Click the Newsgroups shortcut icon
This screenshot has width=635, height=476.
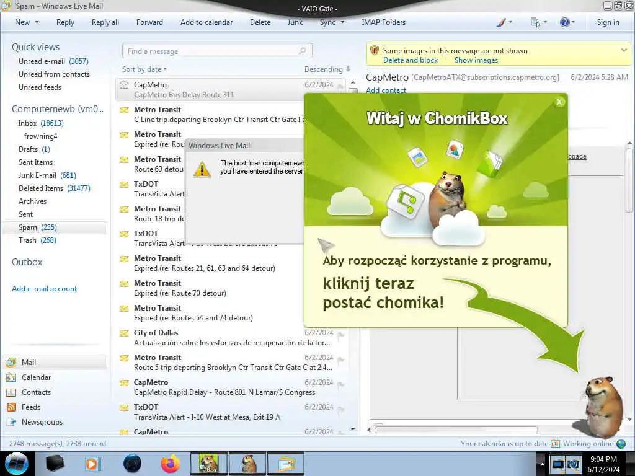11,422
